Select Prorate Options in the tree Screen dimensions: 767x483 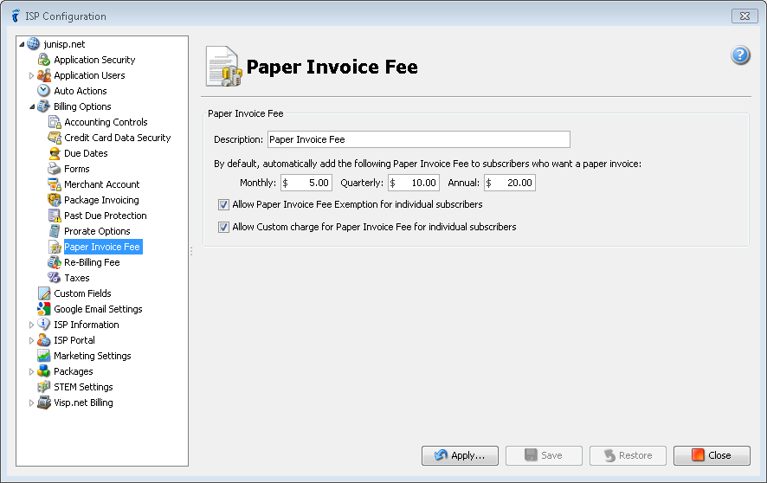(x=97, y=231)
